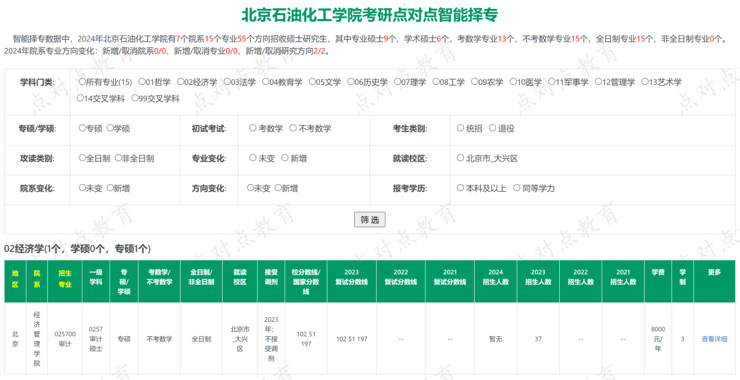Choose 06历史学 radio button
The image size is (740, 380).
(351, 82)
